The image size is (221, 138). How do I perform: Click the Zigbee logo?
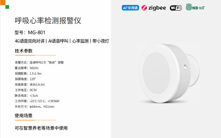click(154, 8)
